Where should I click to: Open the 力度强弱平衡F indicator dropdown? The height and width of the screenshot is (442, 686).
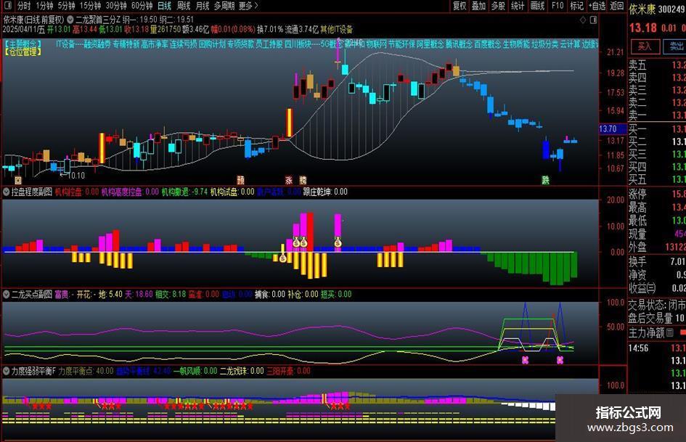pos(6,371)
